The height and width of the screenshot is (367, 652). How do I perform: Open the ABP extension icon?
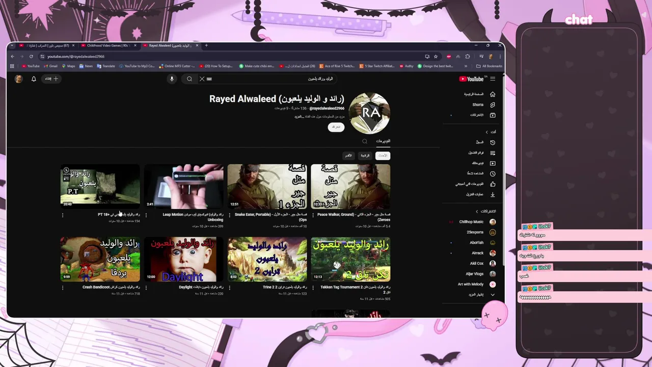449,57
